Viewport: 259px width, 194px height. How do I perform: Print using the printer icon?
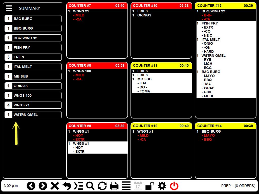[114, 186]
